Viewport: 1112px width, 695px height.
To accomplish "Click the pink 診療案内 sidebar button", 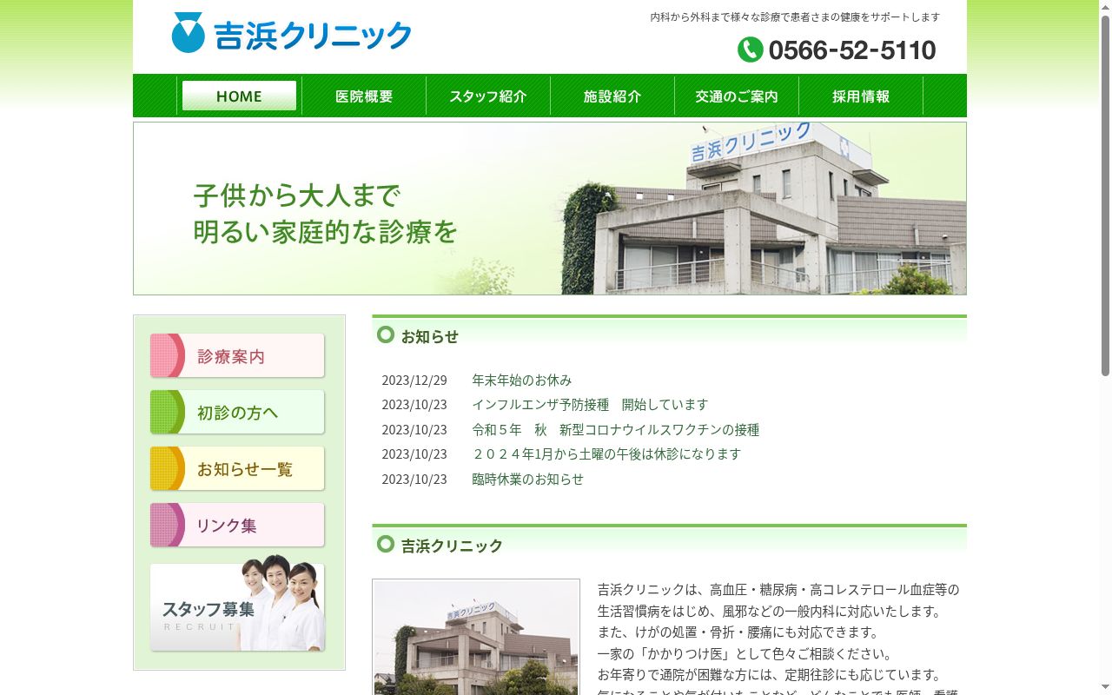I will point(237,355).
